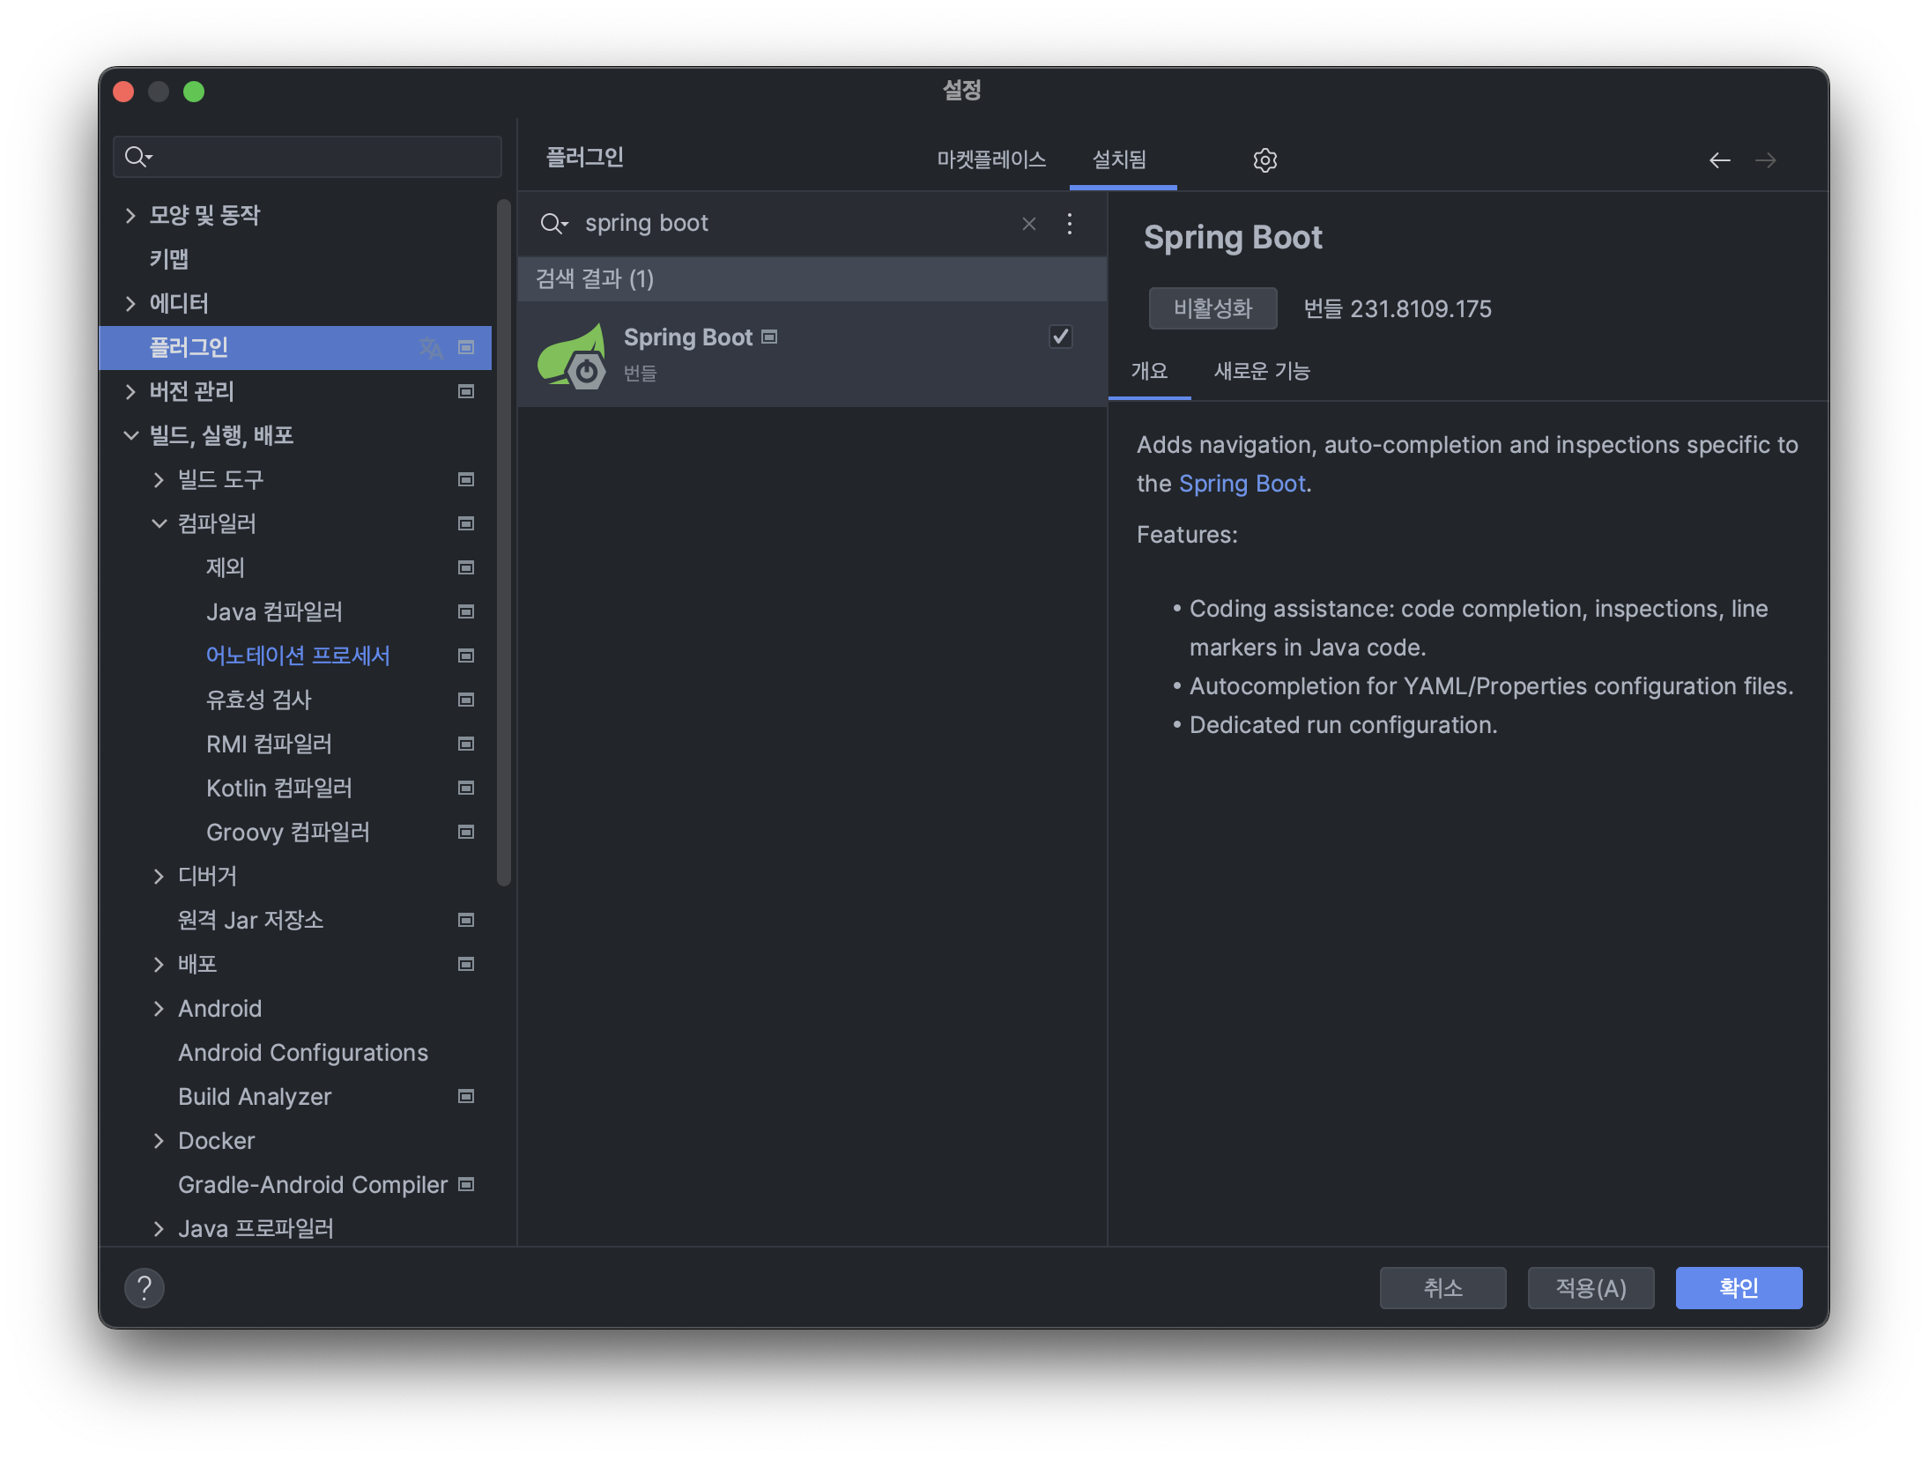Viewport: 1928px width, 1459px height.
Task: Click the project icon on 빌드 도구 row
Action: (x=466, y=479)
